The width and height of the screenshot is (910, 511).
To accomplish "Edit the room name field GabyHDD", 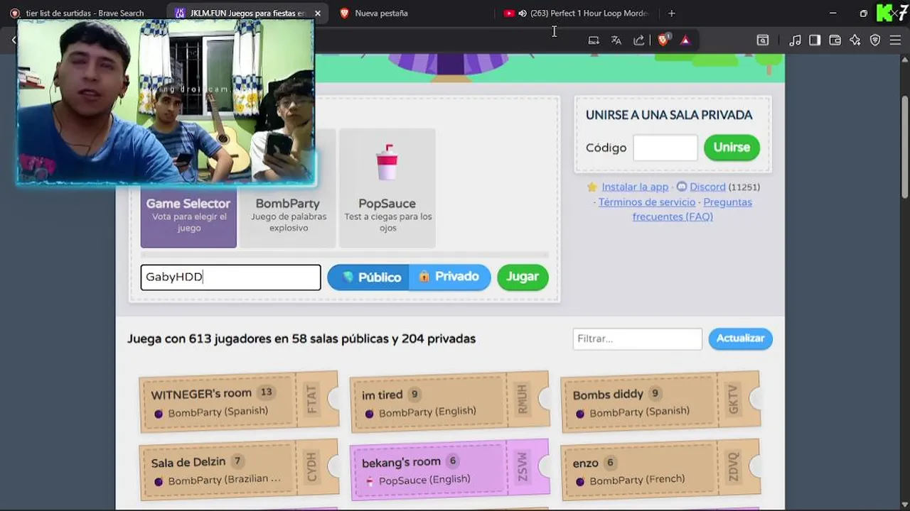I will tap(230, 277).
